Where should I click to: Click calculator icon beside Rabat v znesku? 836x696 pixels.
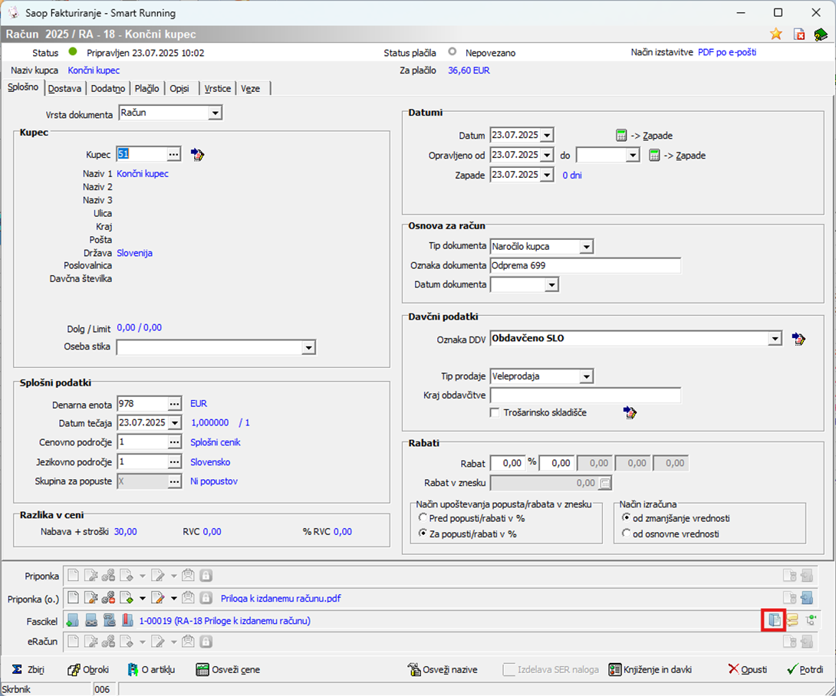pos(605,483)
